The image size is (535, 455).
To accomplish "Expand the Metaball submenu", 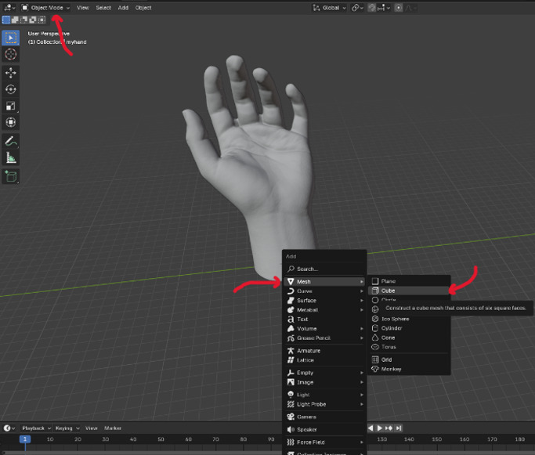I will 324,309.
